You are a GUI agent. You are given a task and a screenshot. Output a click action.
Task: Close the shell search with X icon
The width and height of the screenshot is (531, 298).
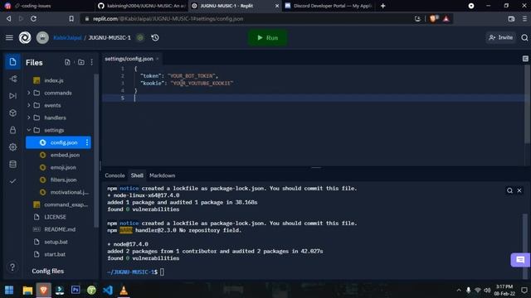coord(519,190)
